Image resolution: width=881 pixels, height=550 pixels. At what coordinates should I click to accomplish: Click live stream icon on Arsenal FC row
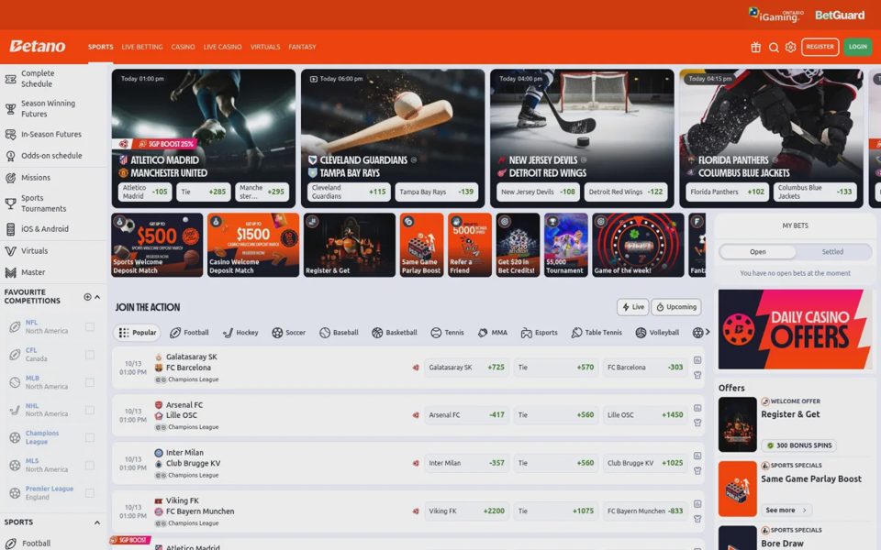[x=416, y=415]
